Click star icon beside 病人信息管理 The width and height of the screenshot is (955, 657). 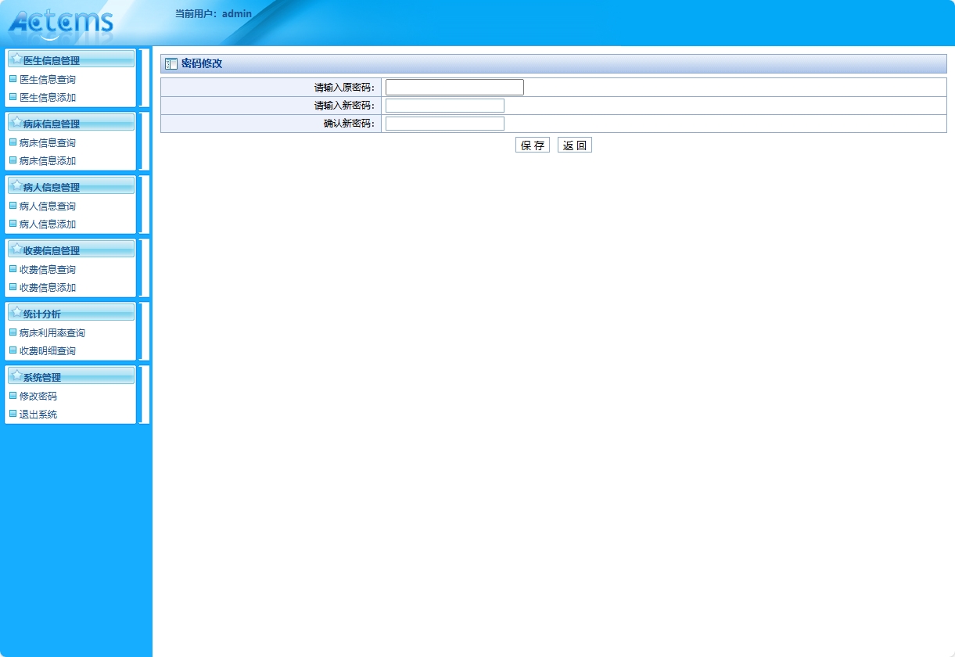pos(16,185)
